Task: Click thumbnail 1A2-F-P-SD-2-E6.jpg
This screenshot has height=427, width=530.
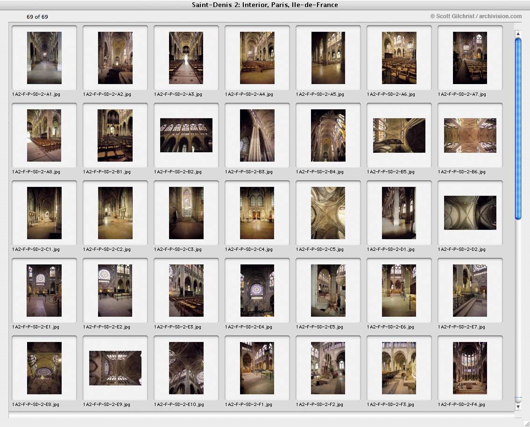Action: (399, 291)
